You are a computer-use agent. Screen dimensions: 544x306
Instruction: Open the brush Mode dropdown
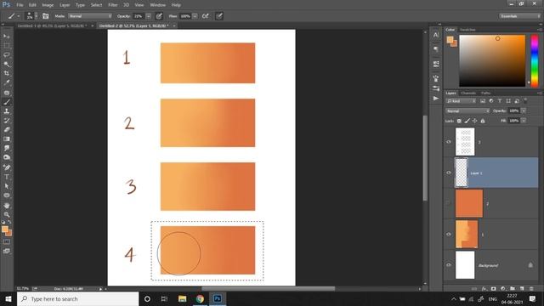(x=90, y=16)
